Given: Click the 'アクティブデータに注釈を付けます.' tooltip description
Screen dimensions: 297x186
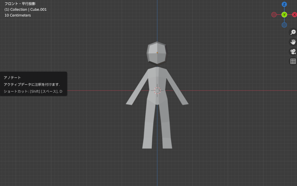Looking at the screenshot, I should coord(32,85).
